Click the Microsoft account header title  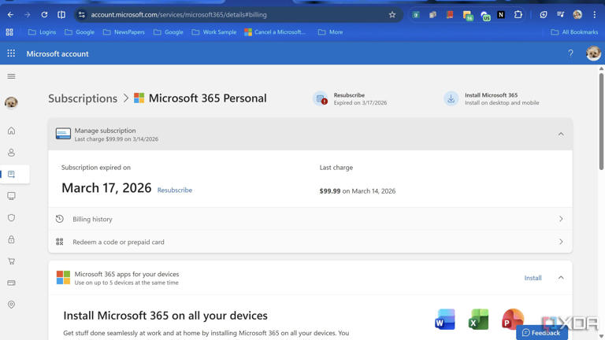click(58, 54)
